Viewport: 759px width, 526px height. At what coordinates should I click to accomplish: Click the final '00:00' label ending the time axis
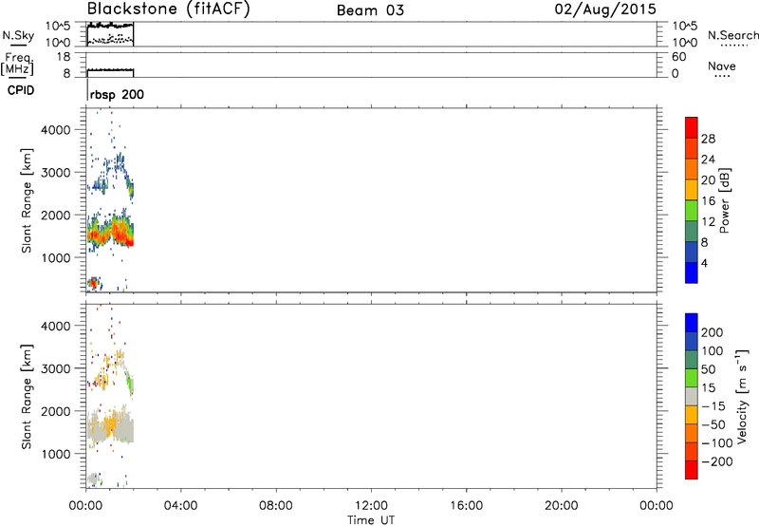tap(656, 506)
